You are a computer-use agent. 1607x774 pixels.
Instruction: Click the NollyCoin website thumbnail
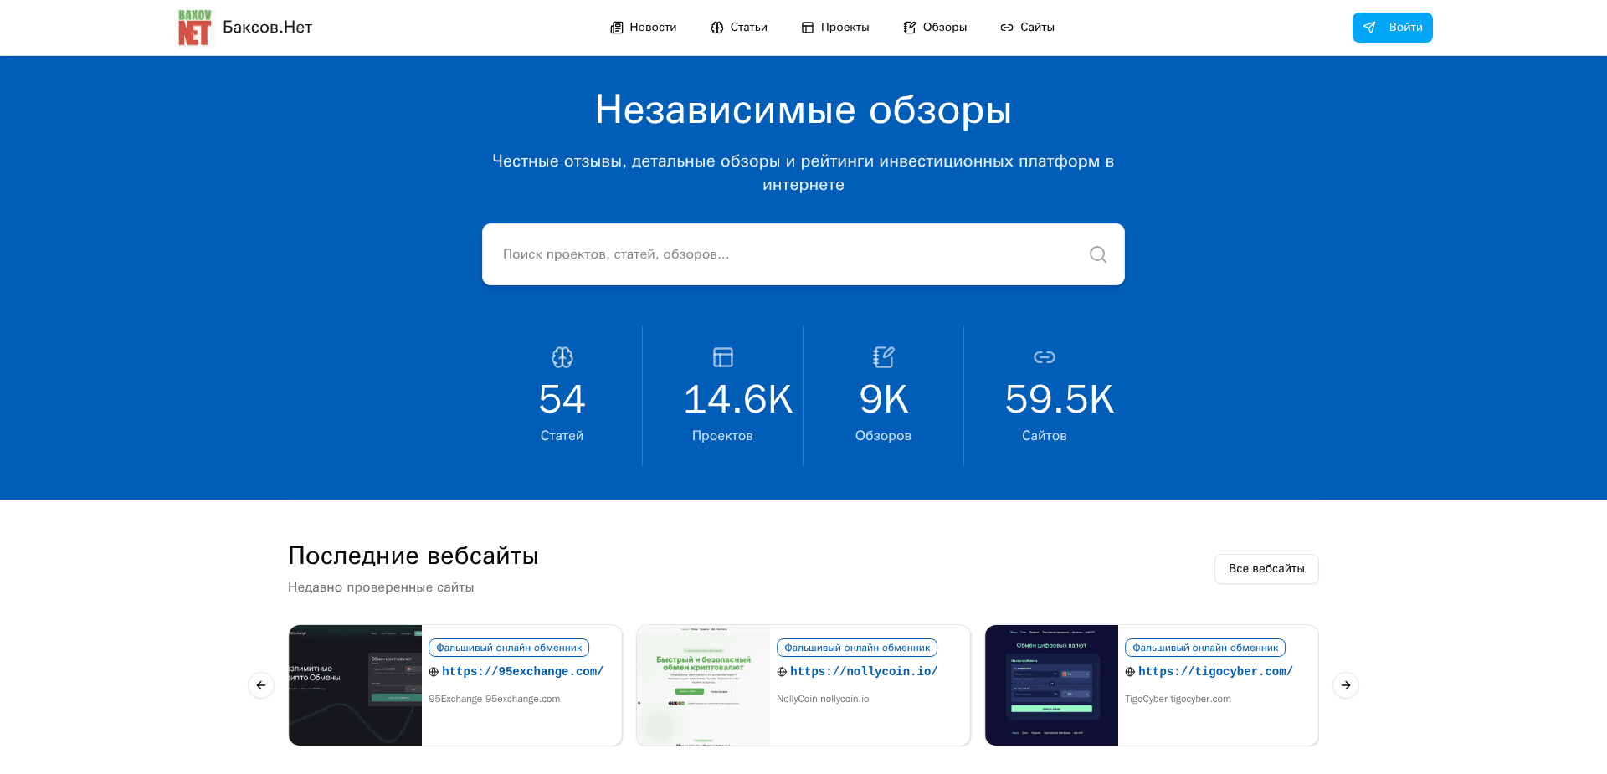click(x=703, y=684)
